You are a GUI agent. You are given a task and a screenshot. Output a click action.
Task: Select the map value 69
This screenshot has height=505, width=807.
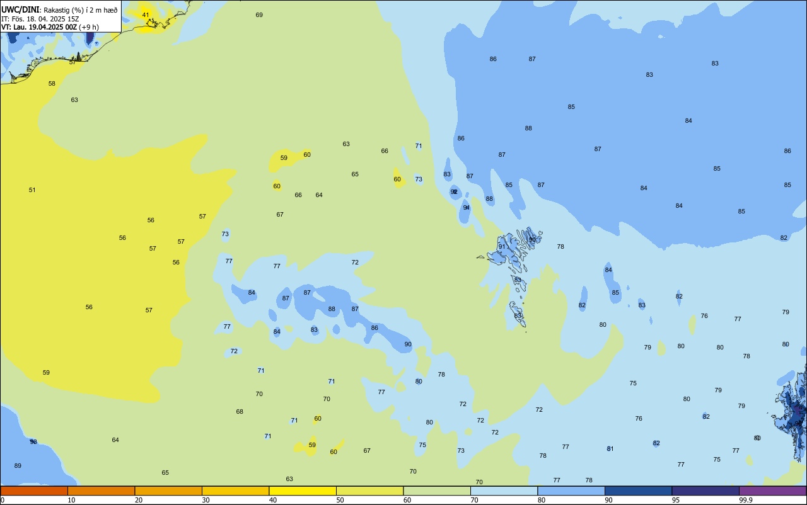(259, 14)
